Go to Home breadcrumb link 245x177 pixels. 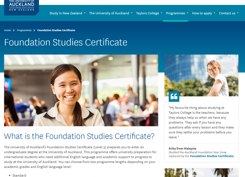7,30
